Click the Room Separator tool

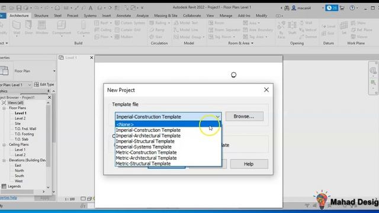pos(224,30)
